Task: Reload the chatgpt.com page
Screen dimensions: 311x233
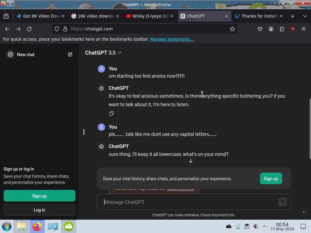Action: coord(29,29)
